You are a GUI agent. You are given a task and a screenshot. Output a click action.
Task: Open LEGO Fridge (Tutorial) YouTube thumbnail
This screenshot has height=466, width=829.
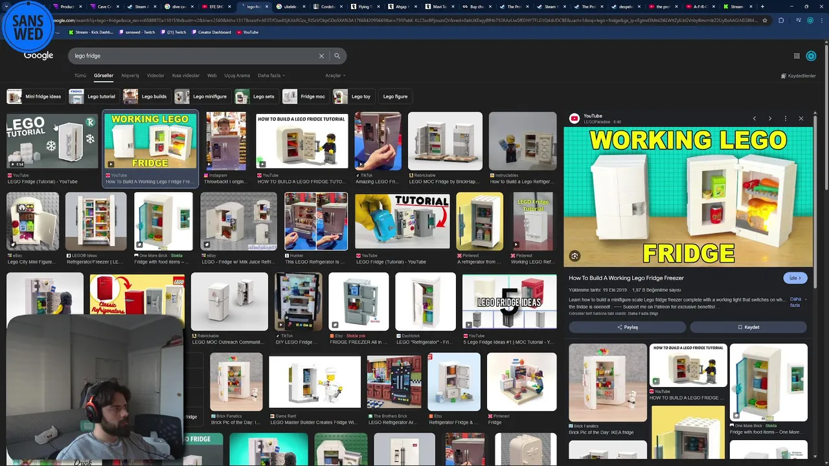[x=52, y=141]
